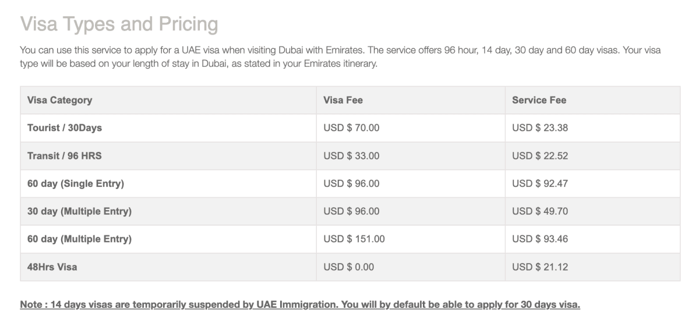
Task: Click the 48Hrs Visa row label
Action: coord(52,267)
